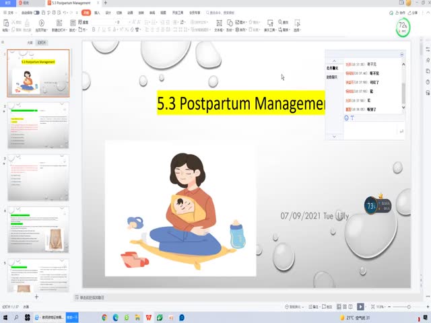The image size is (431, 323).
Task: Apply Italic formatting
Action: (x=99, y=30)
